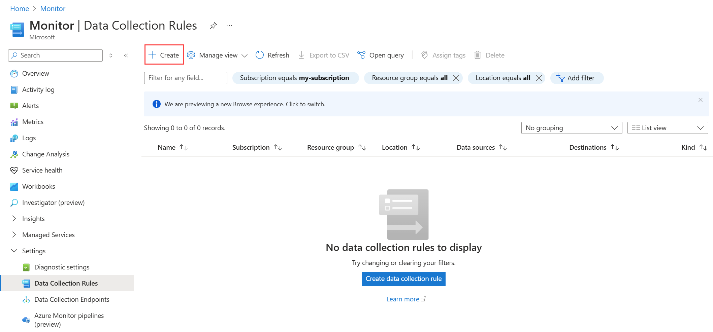
Task: Click the Add filter button
Action: point(577,78)
